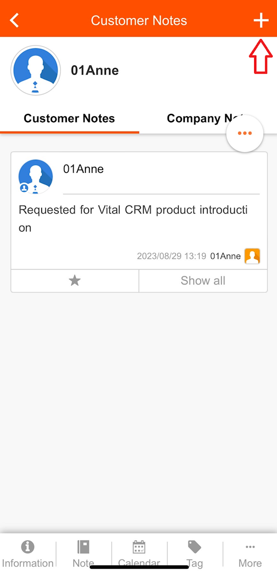Open the note text about Vital CRM

coord(133,219)
